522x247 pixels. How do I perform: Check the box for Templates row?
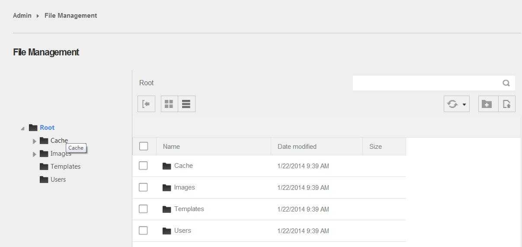pos(143,209)
